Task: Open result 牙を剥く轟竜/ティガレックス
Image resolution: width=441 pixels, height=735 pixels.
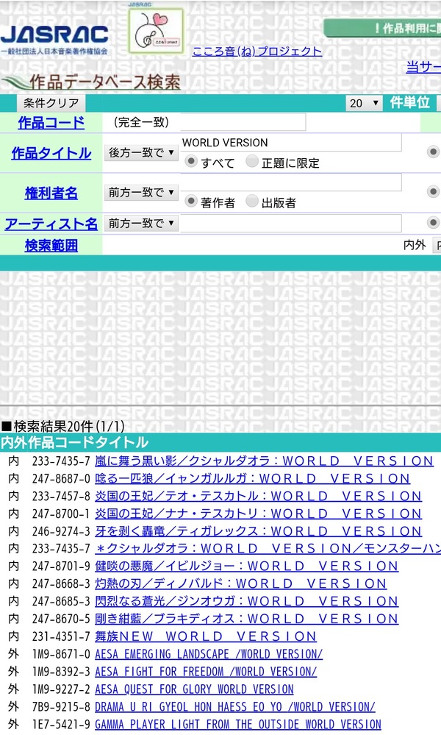Action: pyautogui.click(x=259, y=531)
